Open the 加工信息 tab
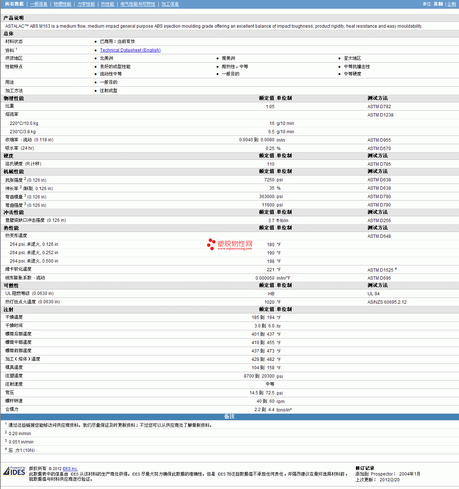Screen dimensions: 459x489 (170, 4)
